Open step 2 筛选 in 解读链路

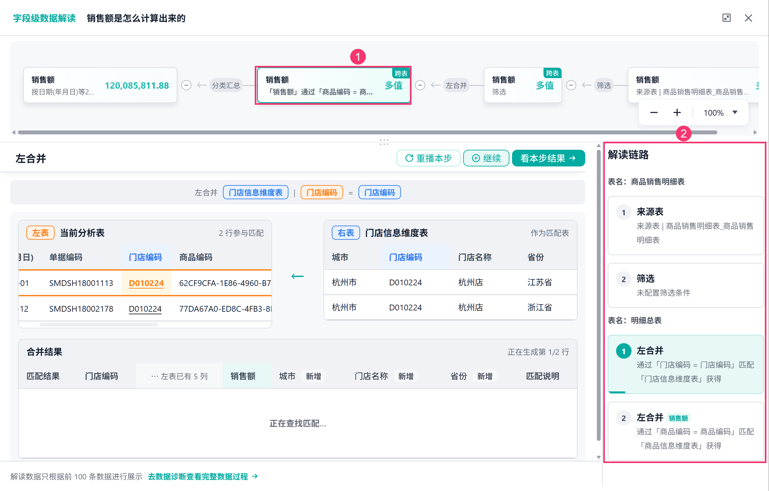(x=685, y=285)
